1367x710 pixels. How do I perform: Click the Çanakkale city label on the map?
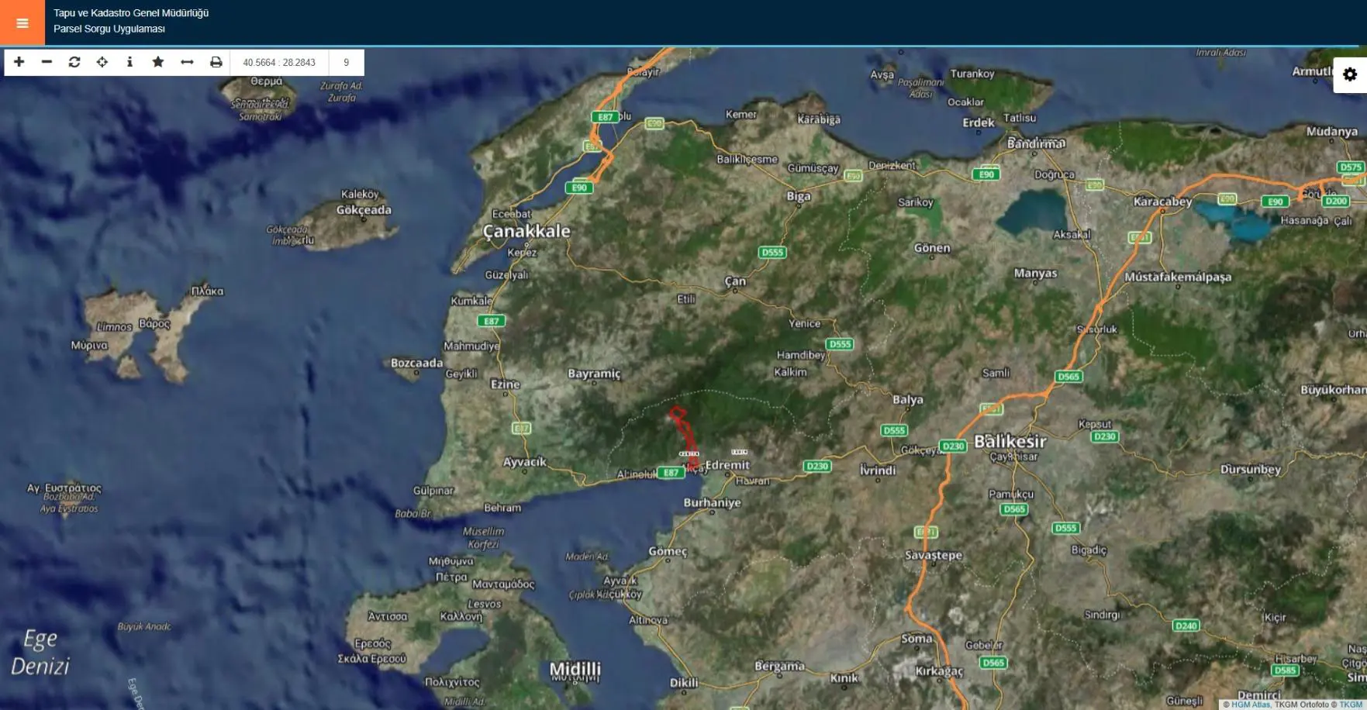(x=526, y=231)
